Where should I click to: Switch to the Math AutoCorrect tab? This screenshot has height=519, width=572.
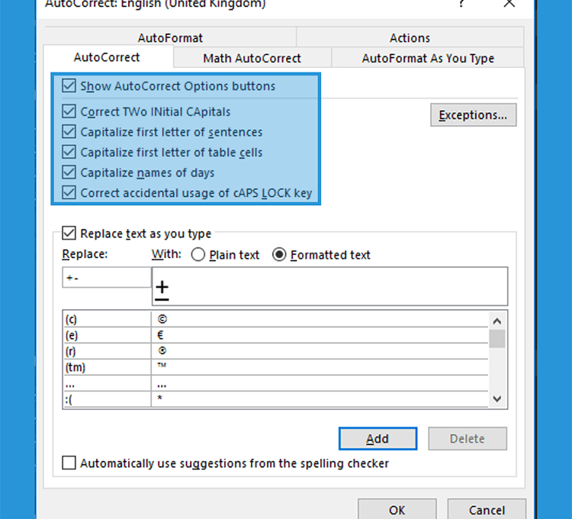[252, 58]
